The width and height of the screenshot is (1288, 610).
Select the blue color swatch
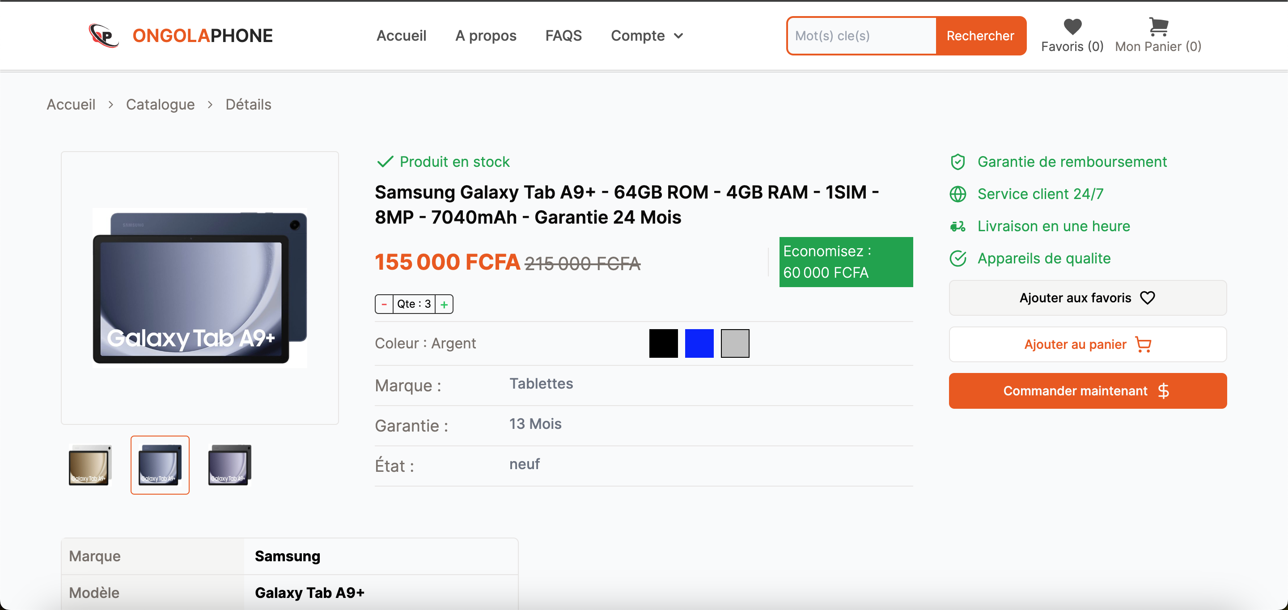(699, 343)
